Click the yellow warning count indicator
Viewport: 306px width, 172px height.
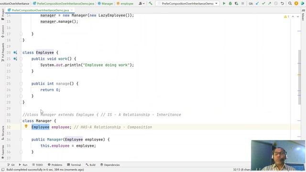click(286, 17)
